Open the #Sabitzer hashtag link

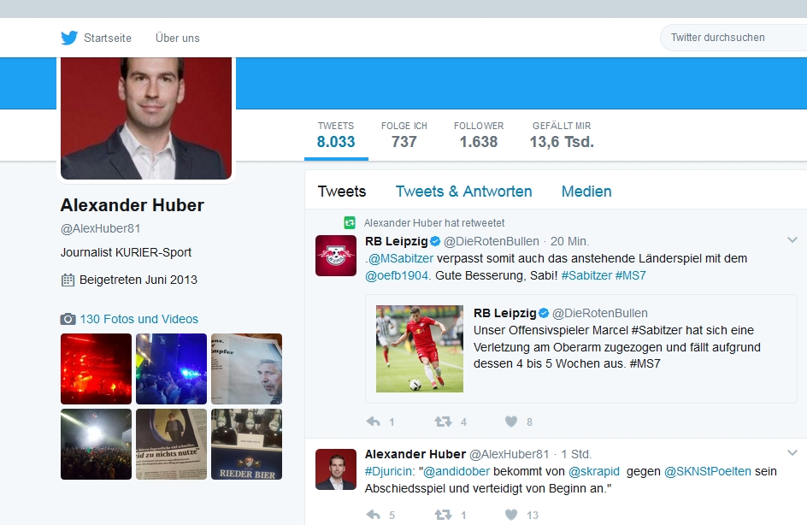[x=586, y=275]
